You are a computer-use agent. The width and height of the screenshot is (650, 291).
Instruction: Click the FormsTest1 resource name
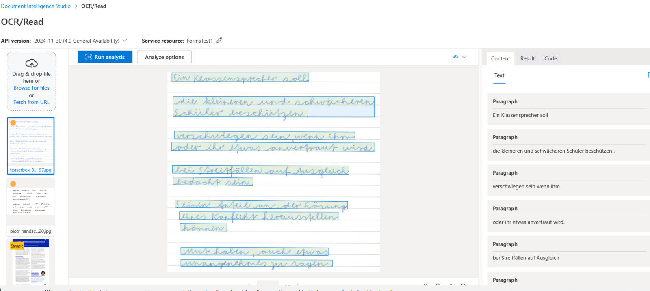click(x=199, y=41)
